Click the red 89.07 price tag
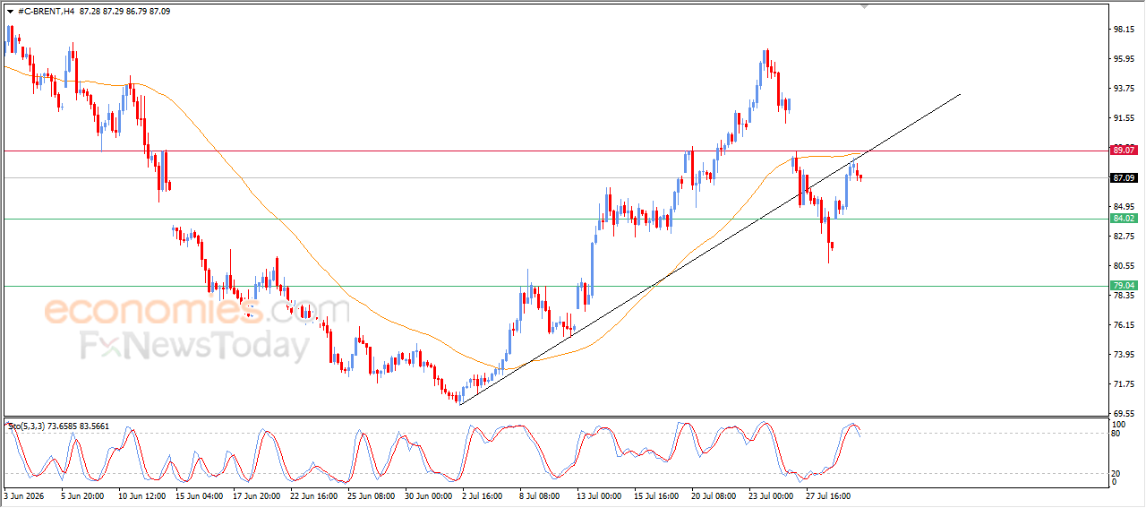Image resolution: width=1146 pixels, height=508 pixels. click(x=1123, y=151)
